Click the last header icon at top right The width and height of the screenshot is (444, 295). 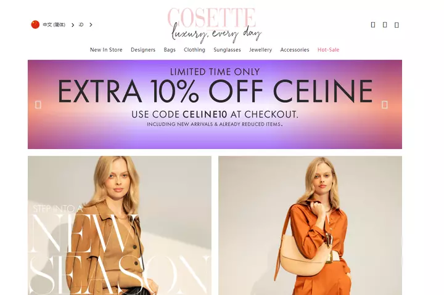click(397, 25)
